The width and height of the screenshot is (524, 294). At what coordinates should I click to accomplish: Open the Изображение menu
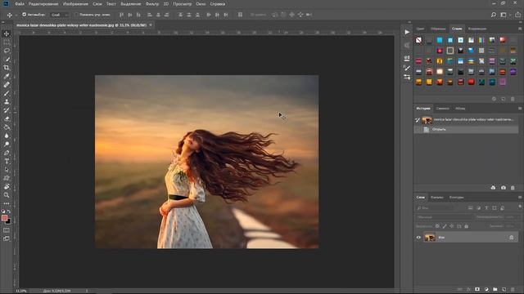pyautogui.click(x=75, y=4)
